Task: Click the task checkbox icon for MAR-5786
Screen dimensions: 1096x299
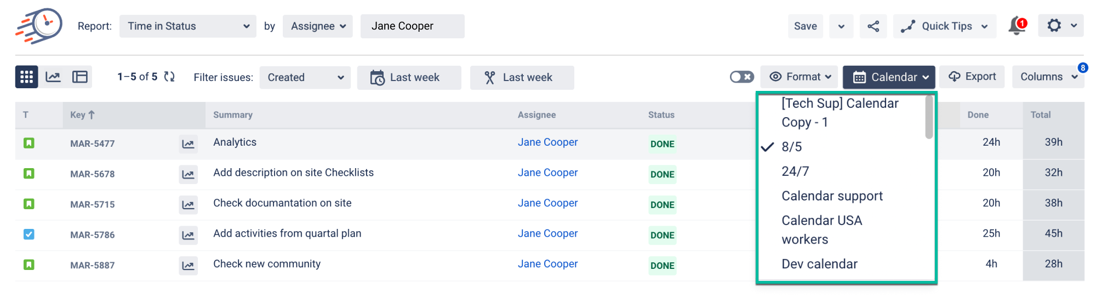Action: tap(29, 234)
